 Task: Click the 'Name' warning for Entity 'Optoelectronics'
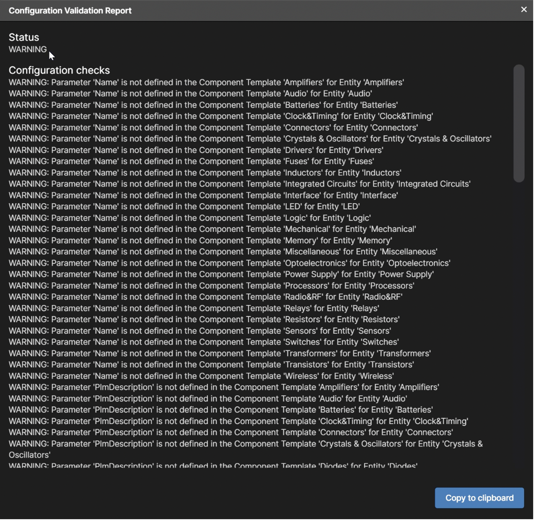(230, 263)
